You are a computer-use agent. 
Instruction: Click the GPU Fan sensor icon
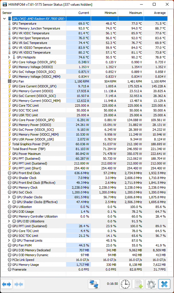tap(9, 81)
